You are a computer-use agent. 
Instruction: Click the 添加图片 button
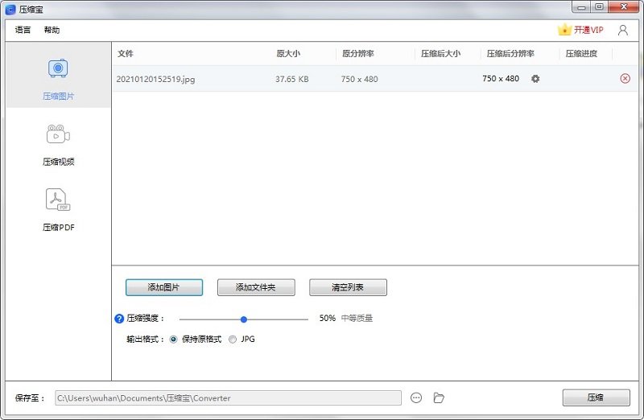pos(164,287)
